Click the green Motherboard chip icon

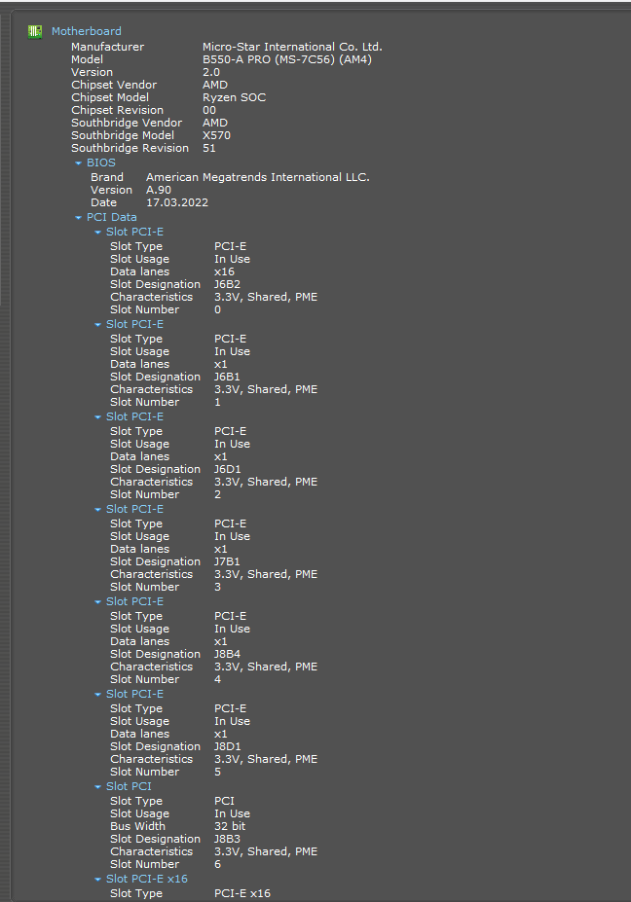(x=35, y=31)
